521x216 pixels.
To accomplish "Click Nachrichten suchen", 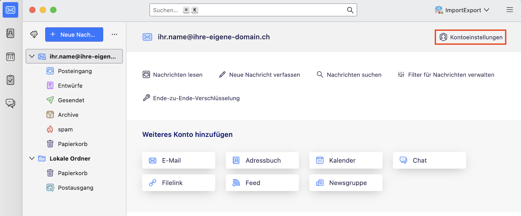I will point(349,75).
